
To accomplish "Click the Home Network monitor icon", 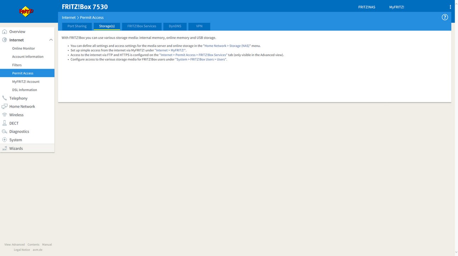I will click(x=4, y=107).
